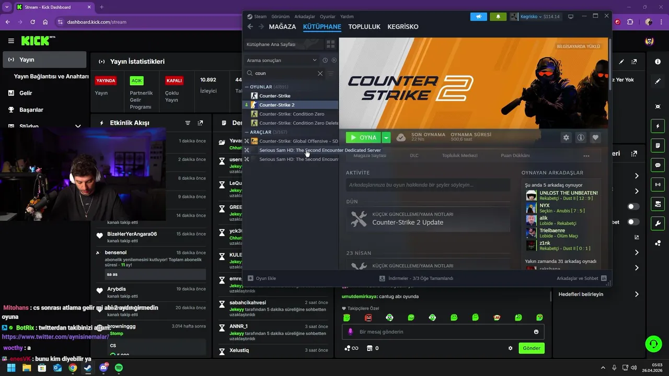The image size is (669, 376).
Task: Open the chat bubble icon in Kick sidebar
Action: point(658,164)
